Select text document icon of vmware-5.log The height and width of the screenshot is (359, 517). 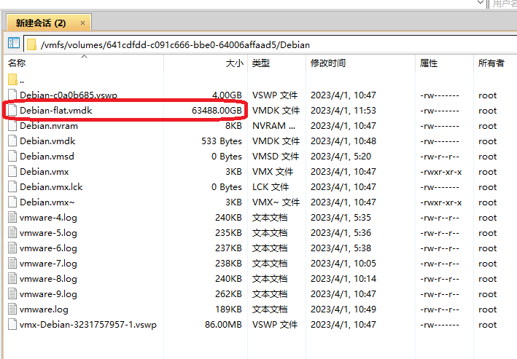pos(12,232)
